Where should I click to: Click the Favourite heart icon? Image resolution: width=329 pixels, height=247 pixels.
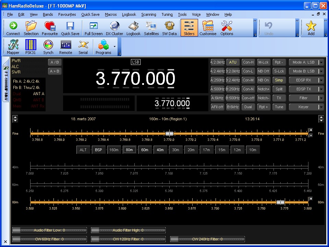click(x=50, y=28)
